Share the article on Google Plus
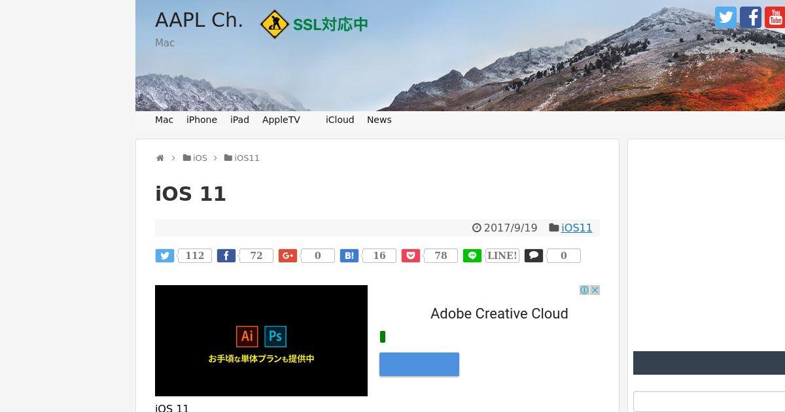This screenshot has height=412, width=785. 288,256
